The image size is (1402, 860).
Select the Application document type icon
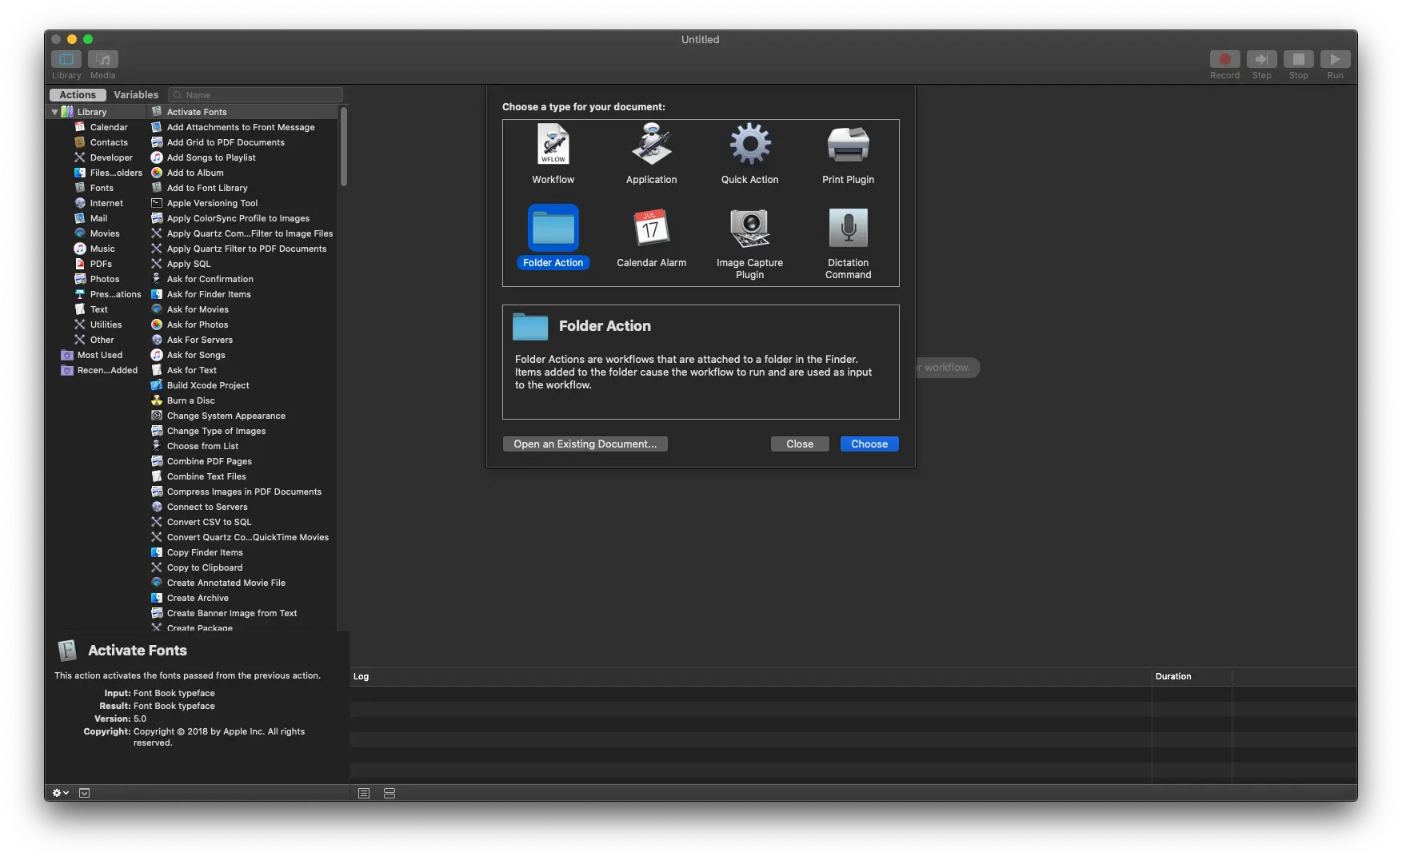(x=652, y=145)
